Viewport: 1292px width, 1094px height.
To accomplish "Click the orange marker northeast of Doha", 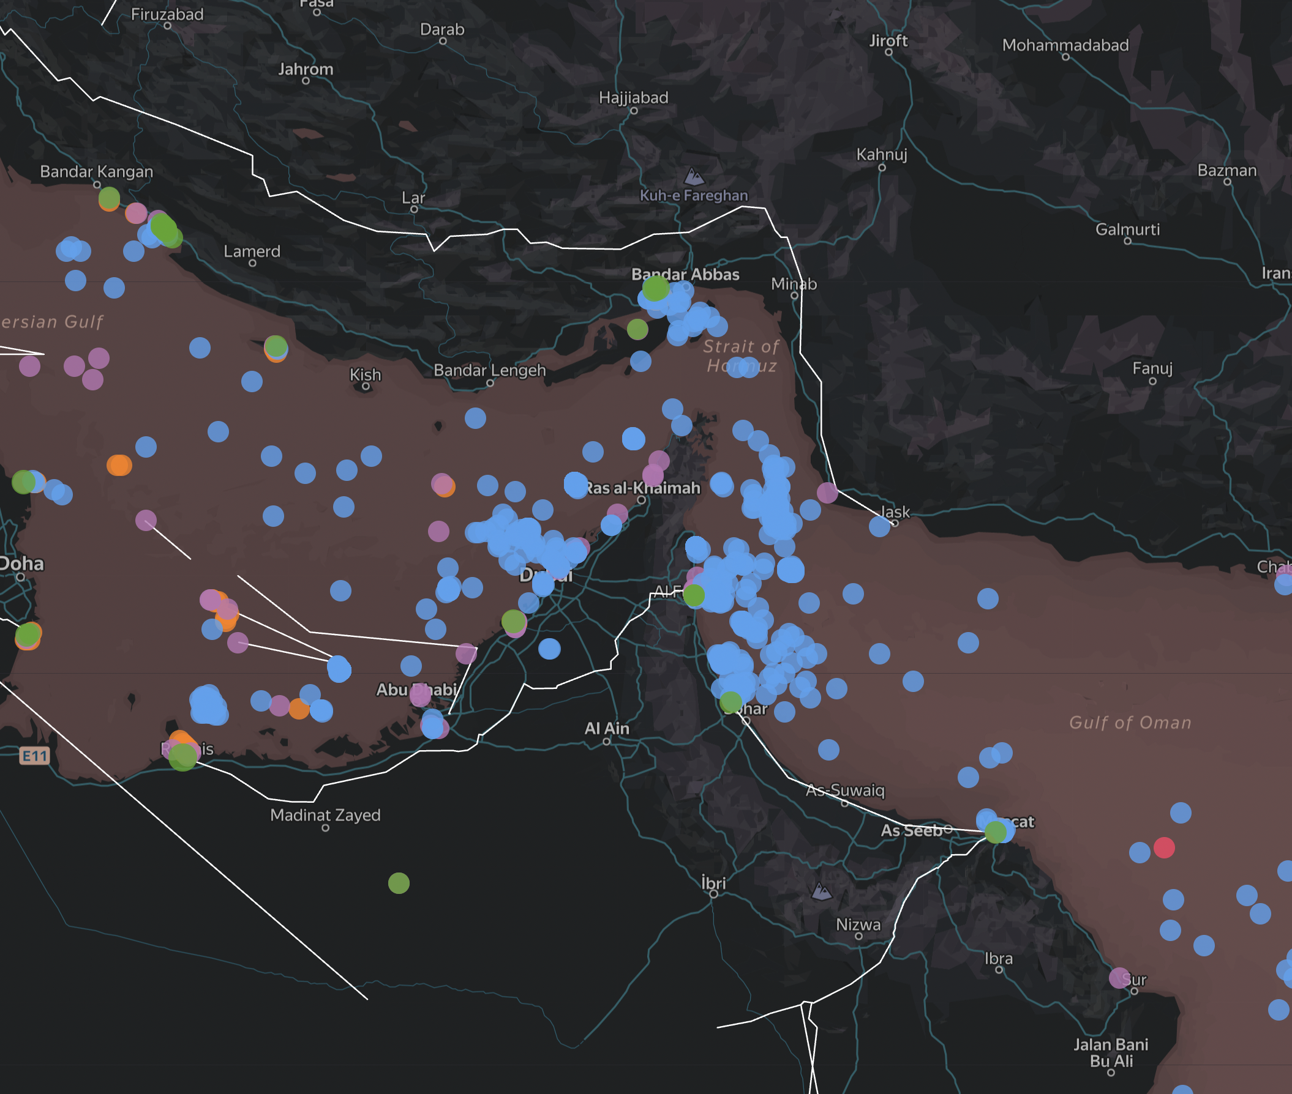I will pos(119,464).
